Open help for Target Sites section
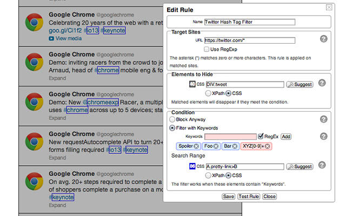 pos(323,39)
